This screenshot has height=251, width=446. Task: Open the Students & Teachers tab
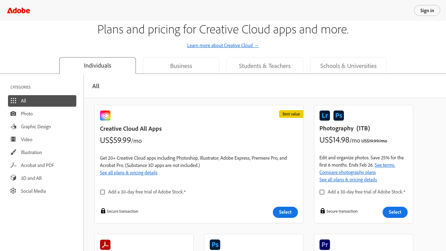(265, 66)
